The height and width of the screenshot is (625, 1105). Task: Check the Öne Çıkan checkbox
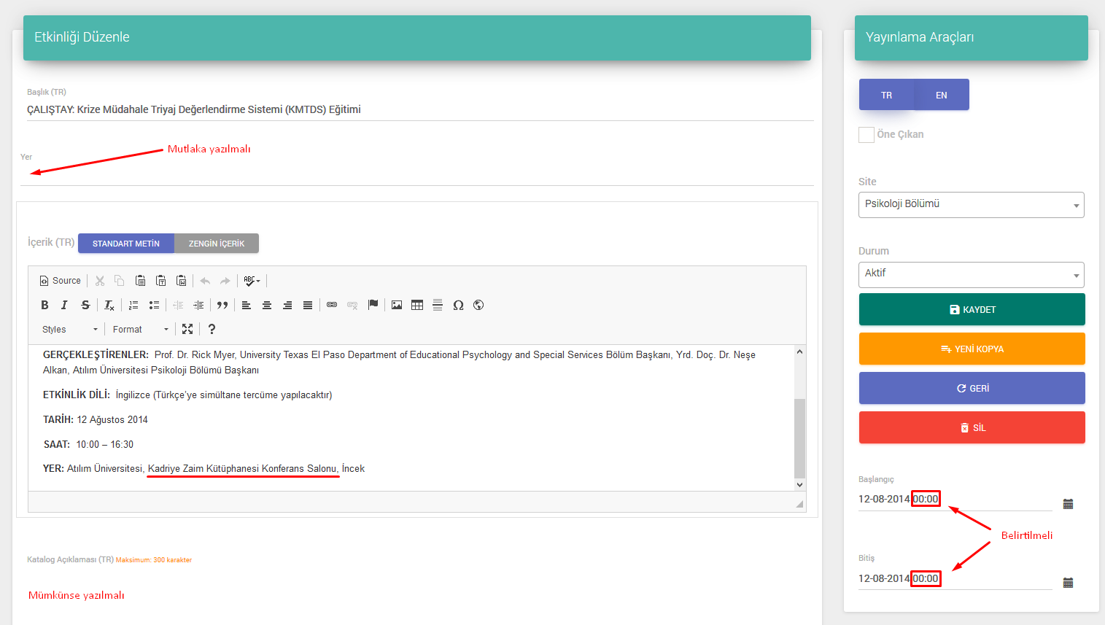click(866, 135)
